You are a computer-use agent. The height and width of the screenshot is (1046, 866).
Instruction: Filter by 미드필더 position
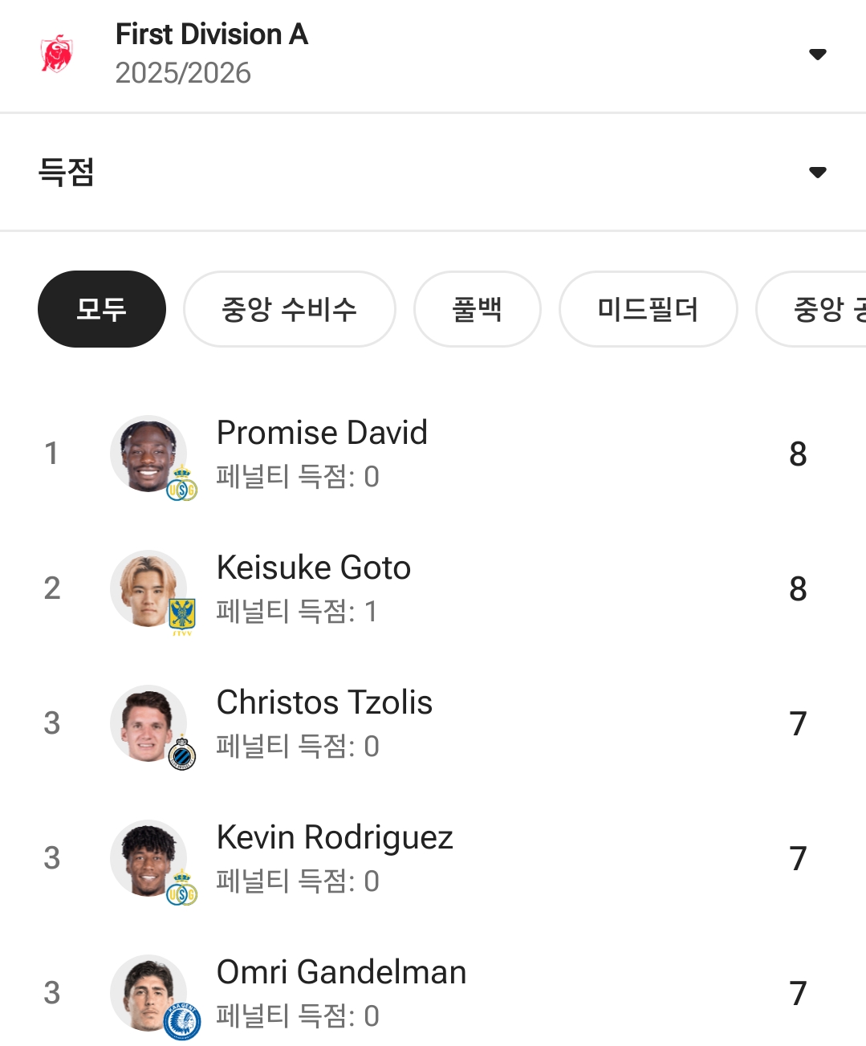[648, 309]
